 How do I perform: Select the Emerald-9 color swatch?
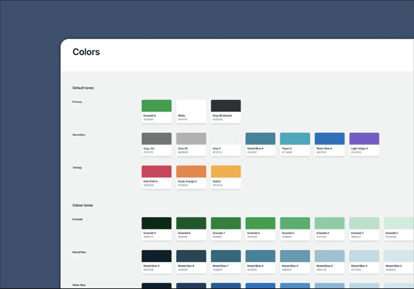(156, 229)
